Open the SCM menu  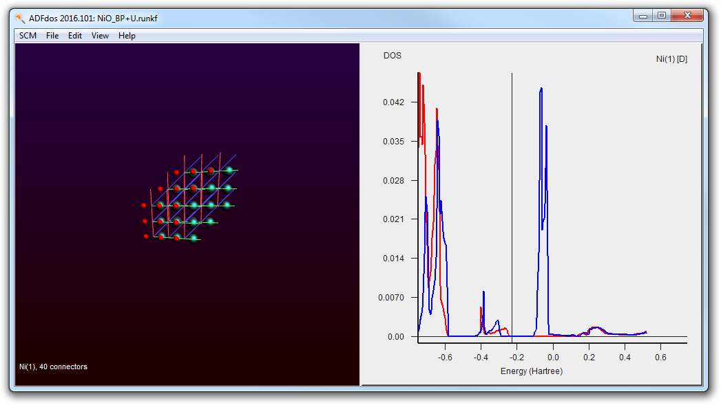click(x=28, y=35)
